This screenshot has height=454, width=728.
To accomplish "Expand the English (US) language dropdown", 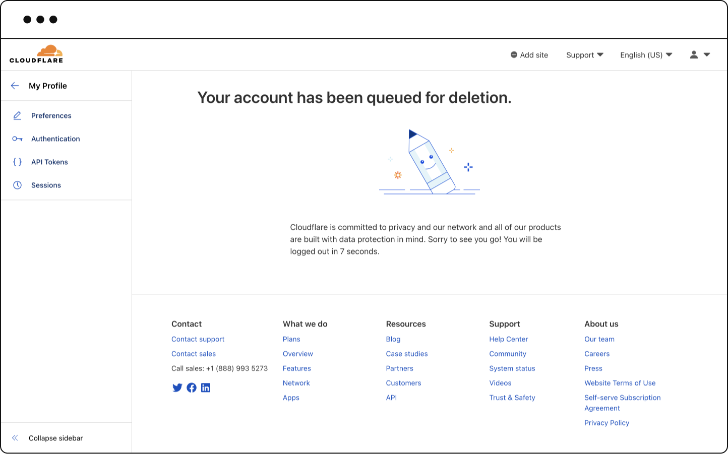I will pyautogui.click(x=646, y=55).
